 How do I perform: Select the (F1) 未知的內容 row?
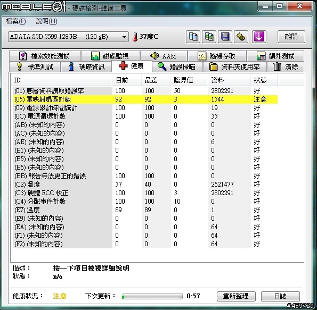[145, 236]
